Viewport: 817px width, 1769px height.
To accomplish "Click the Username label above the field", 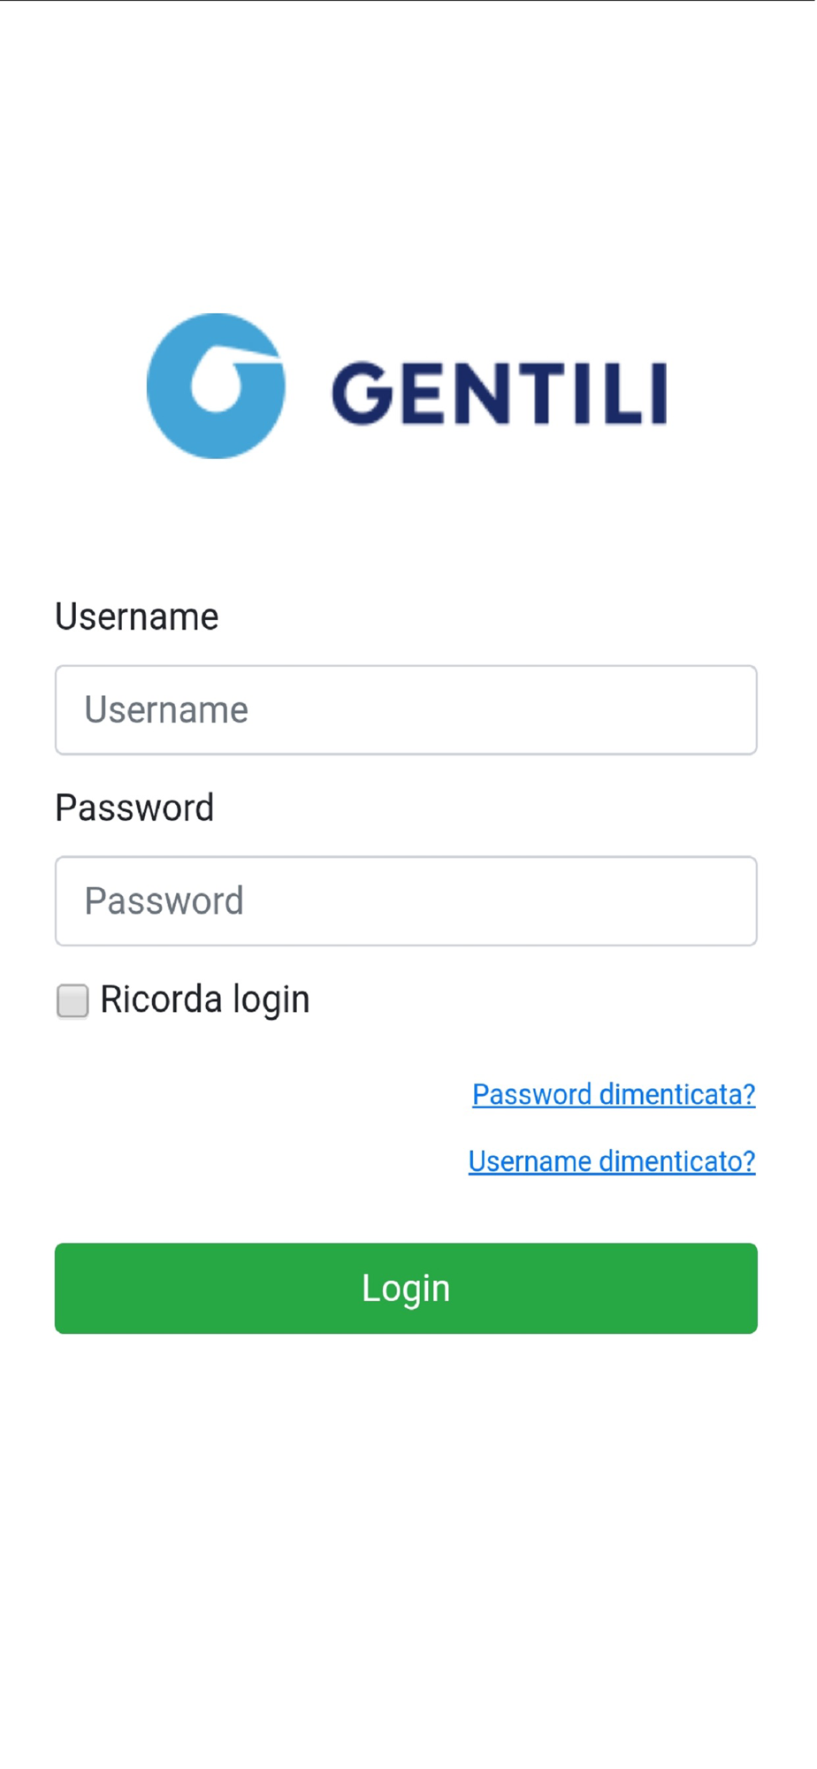I will tap(137, 616).
